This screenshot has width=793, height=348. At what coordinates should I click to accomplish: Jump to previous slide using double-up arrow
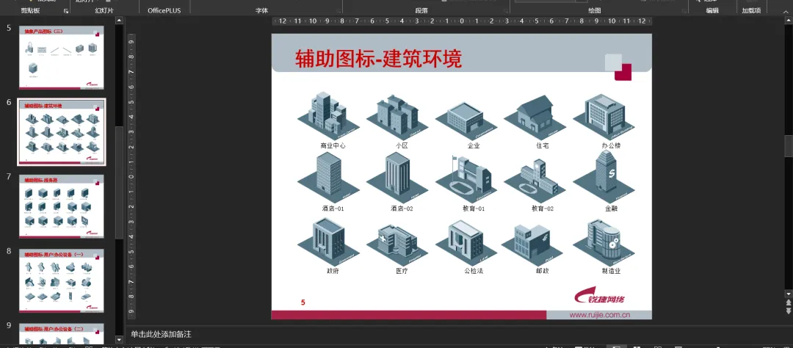pos(789,302)
